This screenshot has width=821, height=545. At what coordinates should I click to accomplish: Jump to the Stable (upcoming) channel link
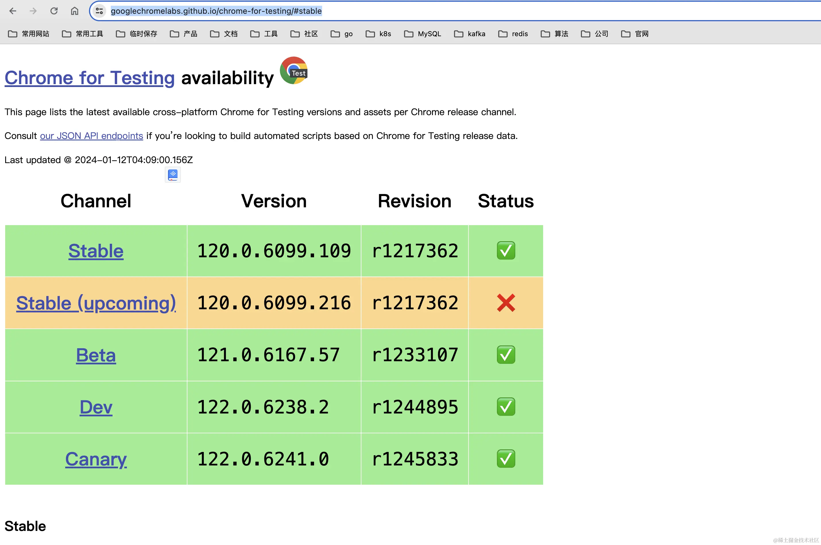pyautogui.click(x=96, y=303)
